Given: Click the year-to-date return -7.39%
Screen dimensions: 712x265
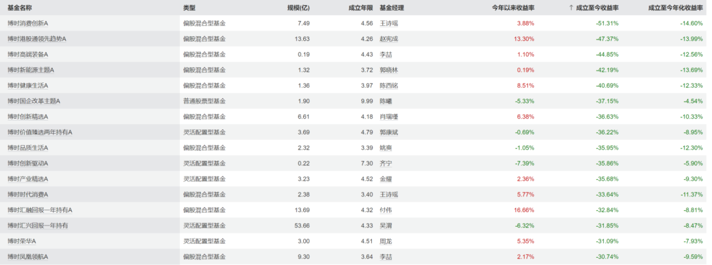Looking at the screenshot, I should [x=525, y=163].
